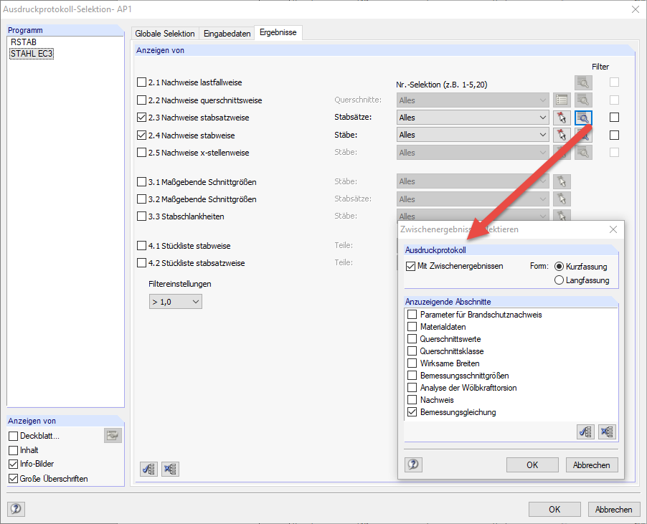Enable 2.5 Nachweise x-stellenweise
This screenshot has height=524, width=647.
141,153
